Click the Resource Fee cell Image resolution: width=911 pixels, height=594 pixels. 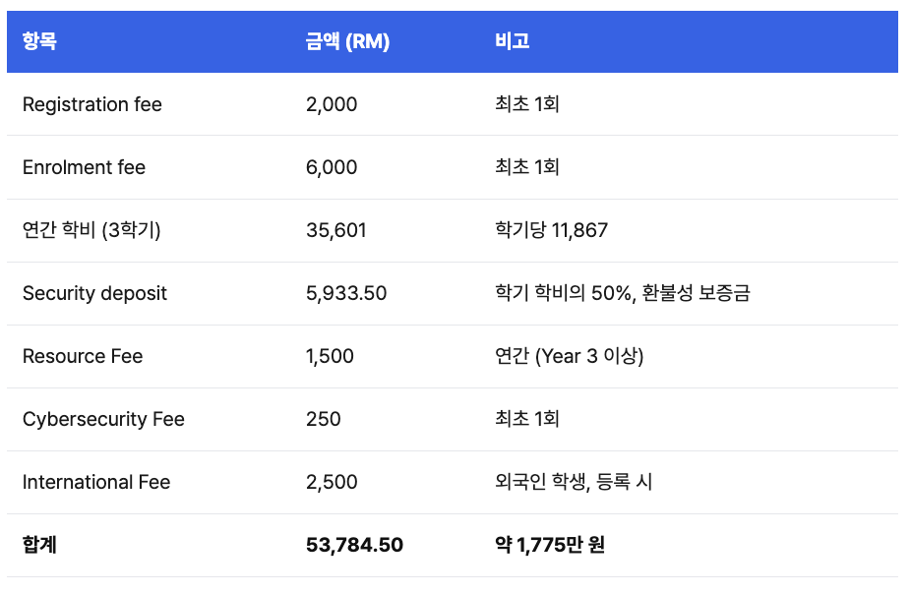(83, 356)
